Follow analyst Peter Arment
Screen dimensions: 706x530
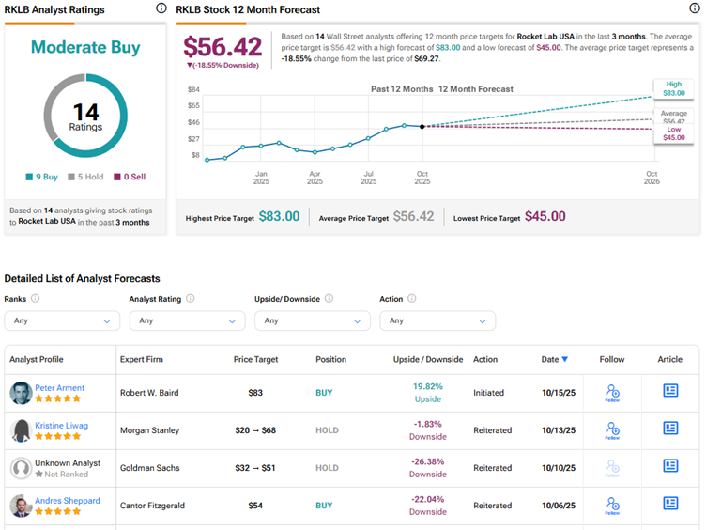[x=612, y=392]
